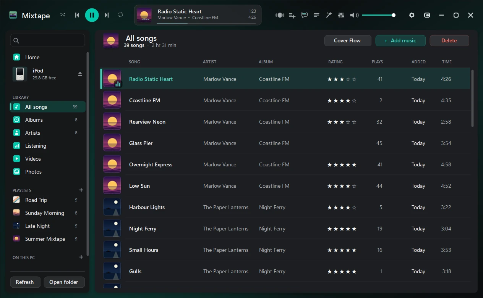Open the Listening stats section

coord(48,146)
